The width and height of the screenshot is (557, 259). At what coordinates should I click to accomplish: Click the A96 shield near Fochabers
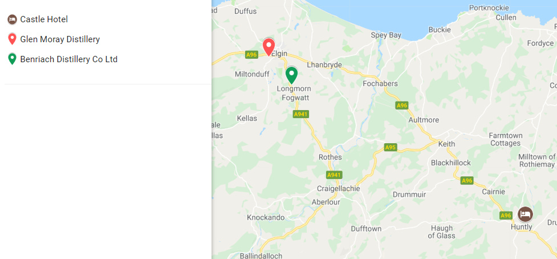(x=402, y=106)
